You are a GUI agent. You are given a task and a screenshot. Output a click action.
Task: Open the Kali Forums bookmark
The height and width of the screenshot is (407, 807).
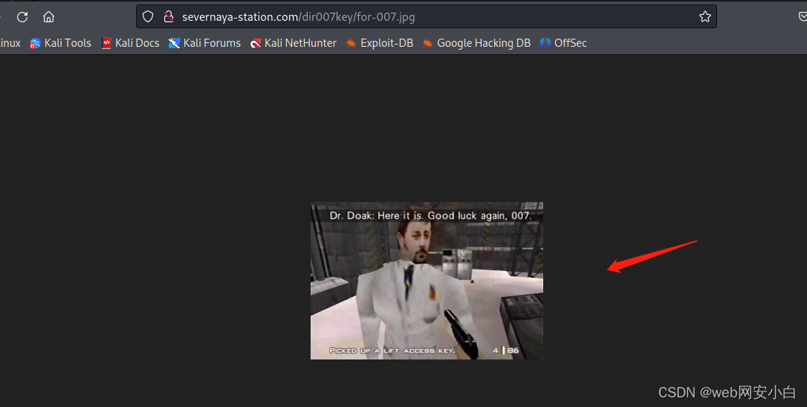point(204,43)
